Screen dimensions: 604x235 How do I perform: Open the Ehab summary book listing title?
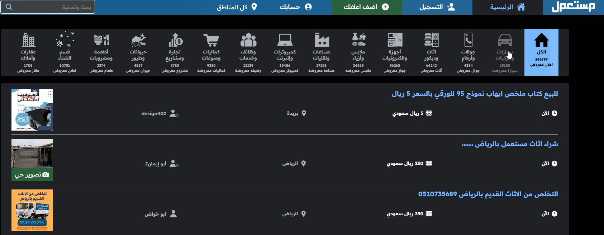click(475, 94)
